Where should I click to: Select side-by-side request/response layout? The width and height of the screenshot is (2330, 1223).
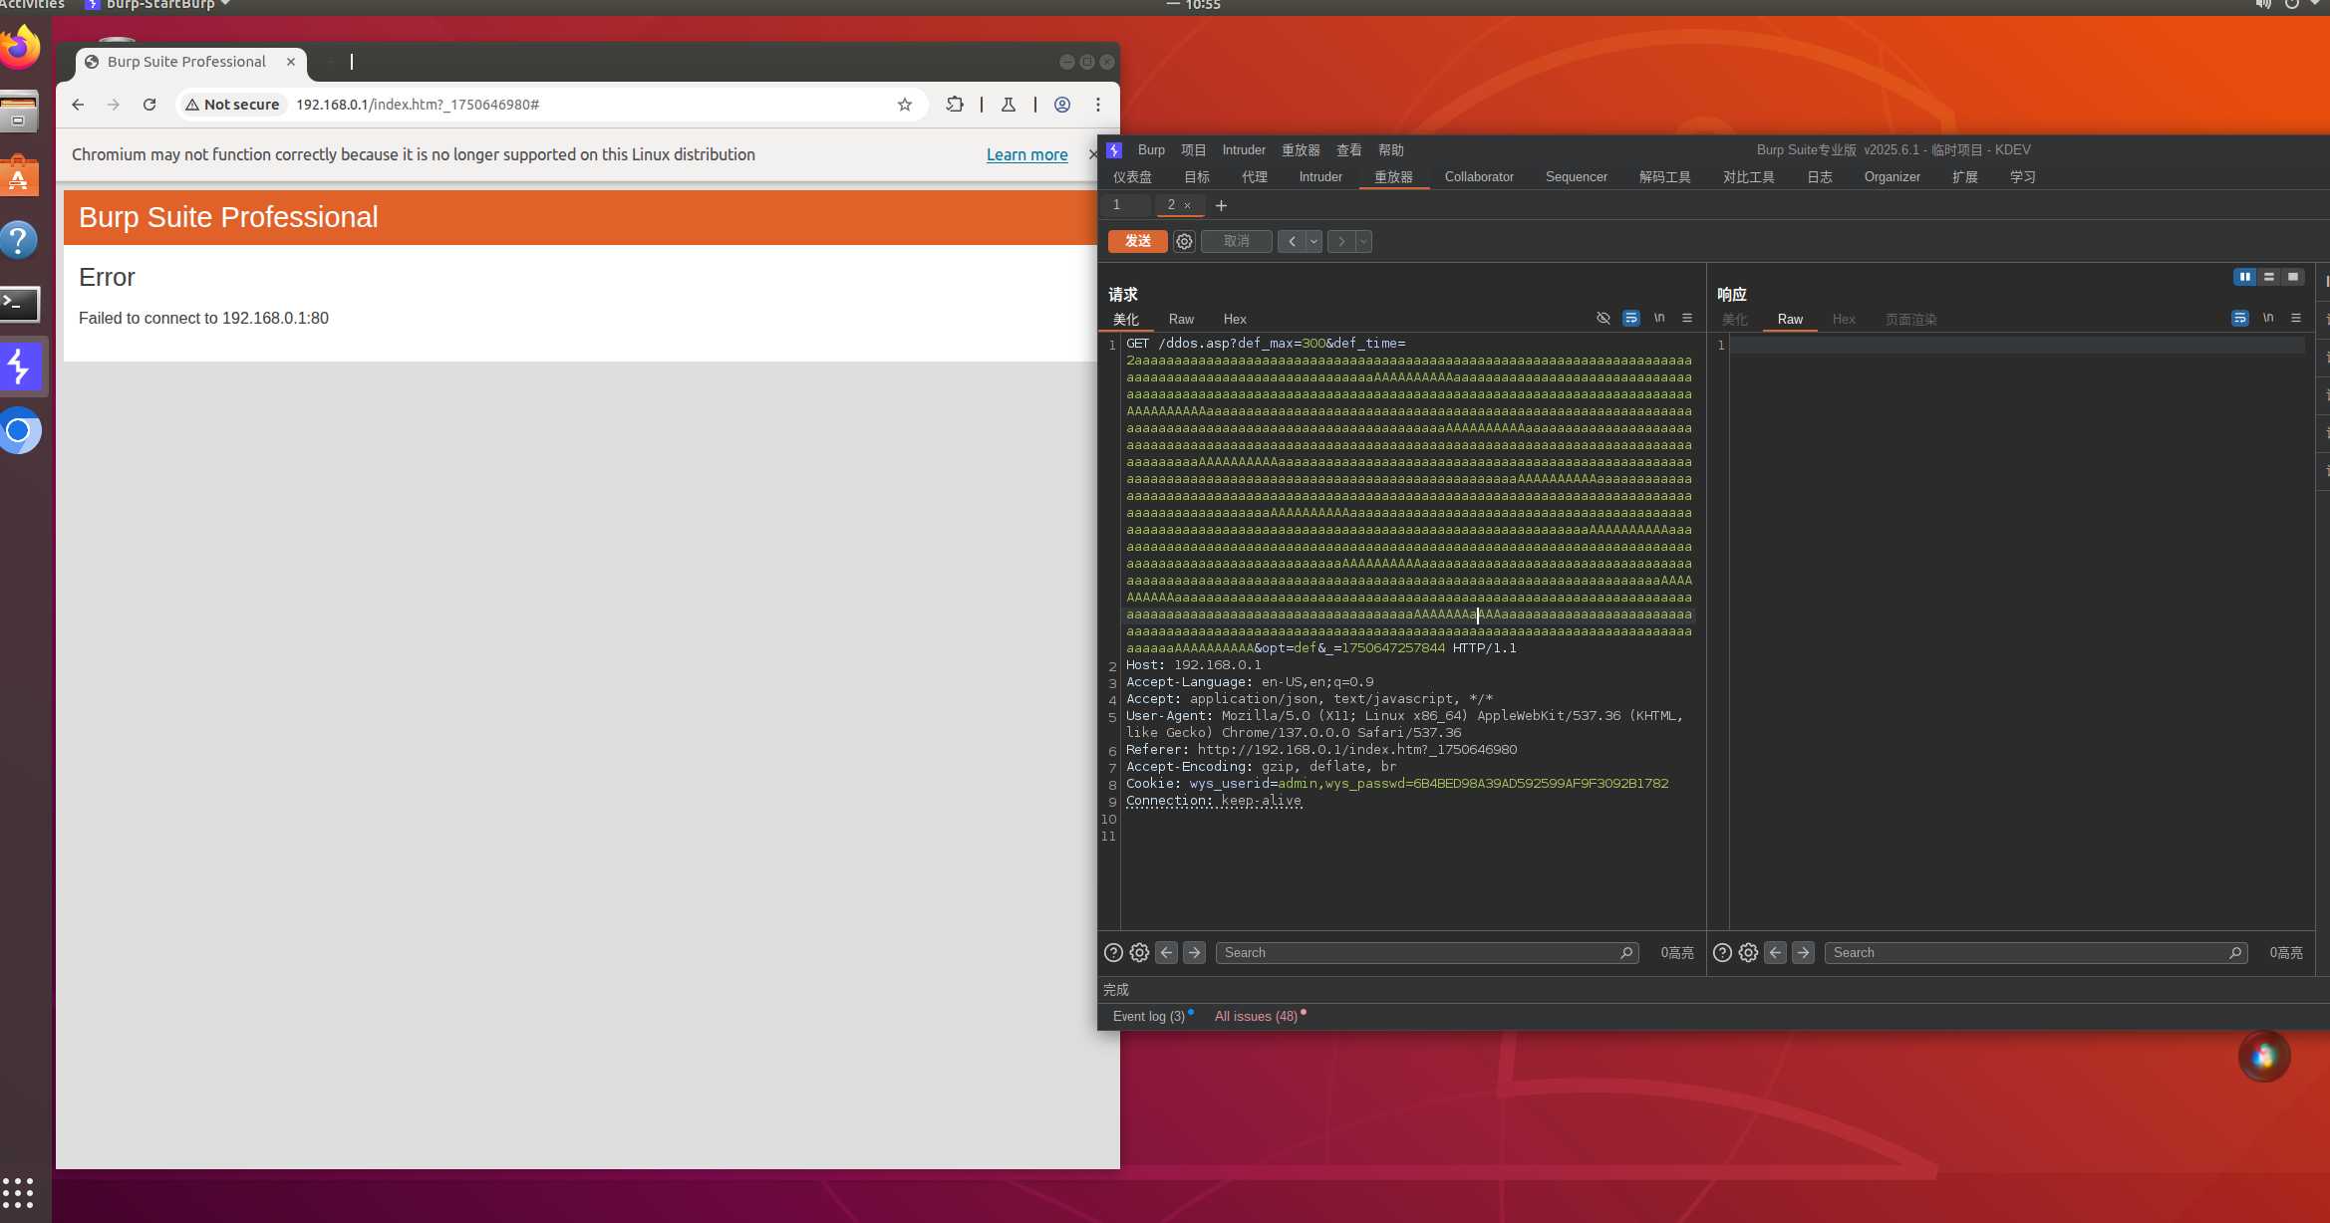pyautogui.click(x=2244, y=277)
